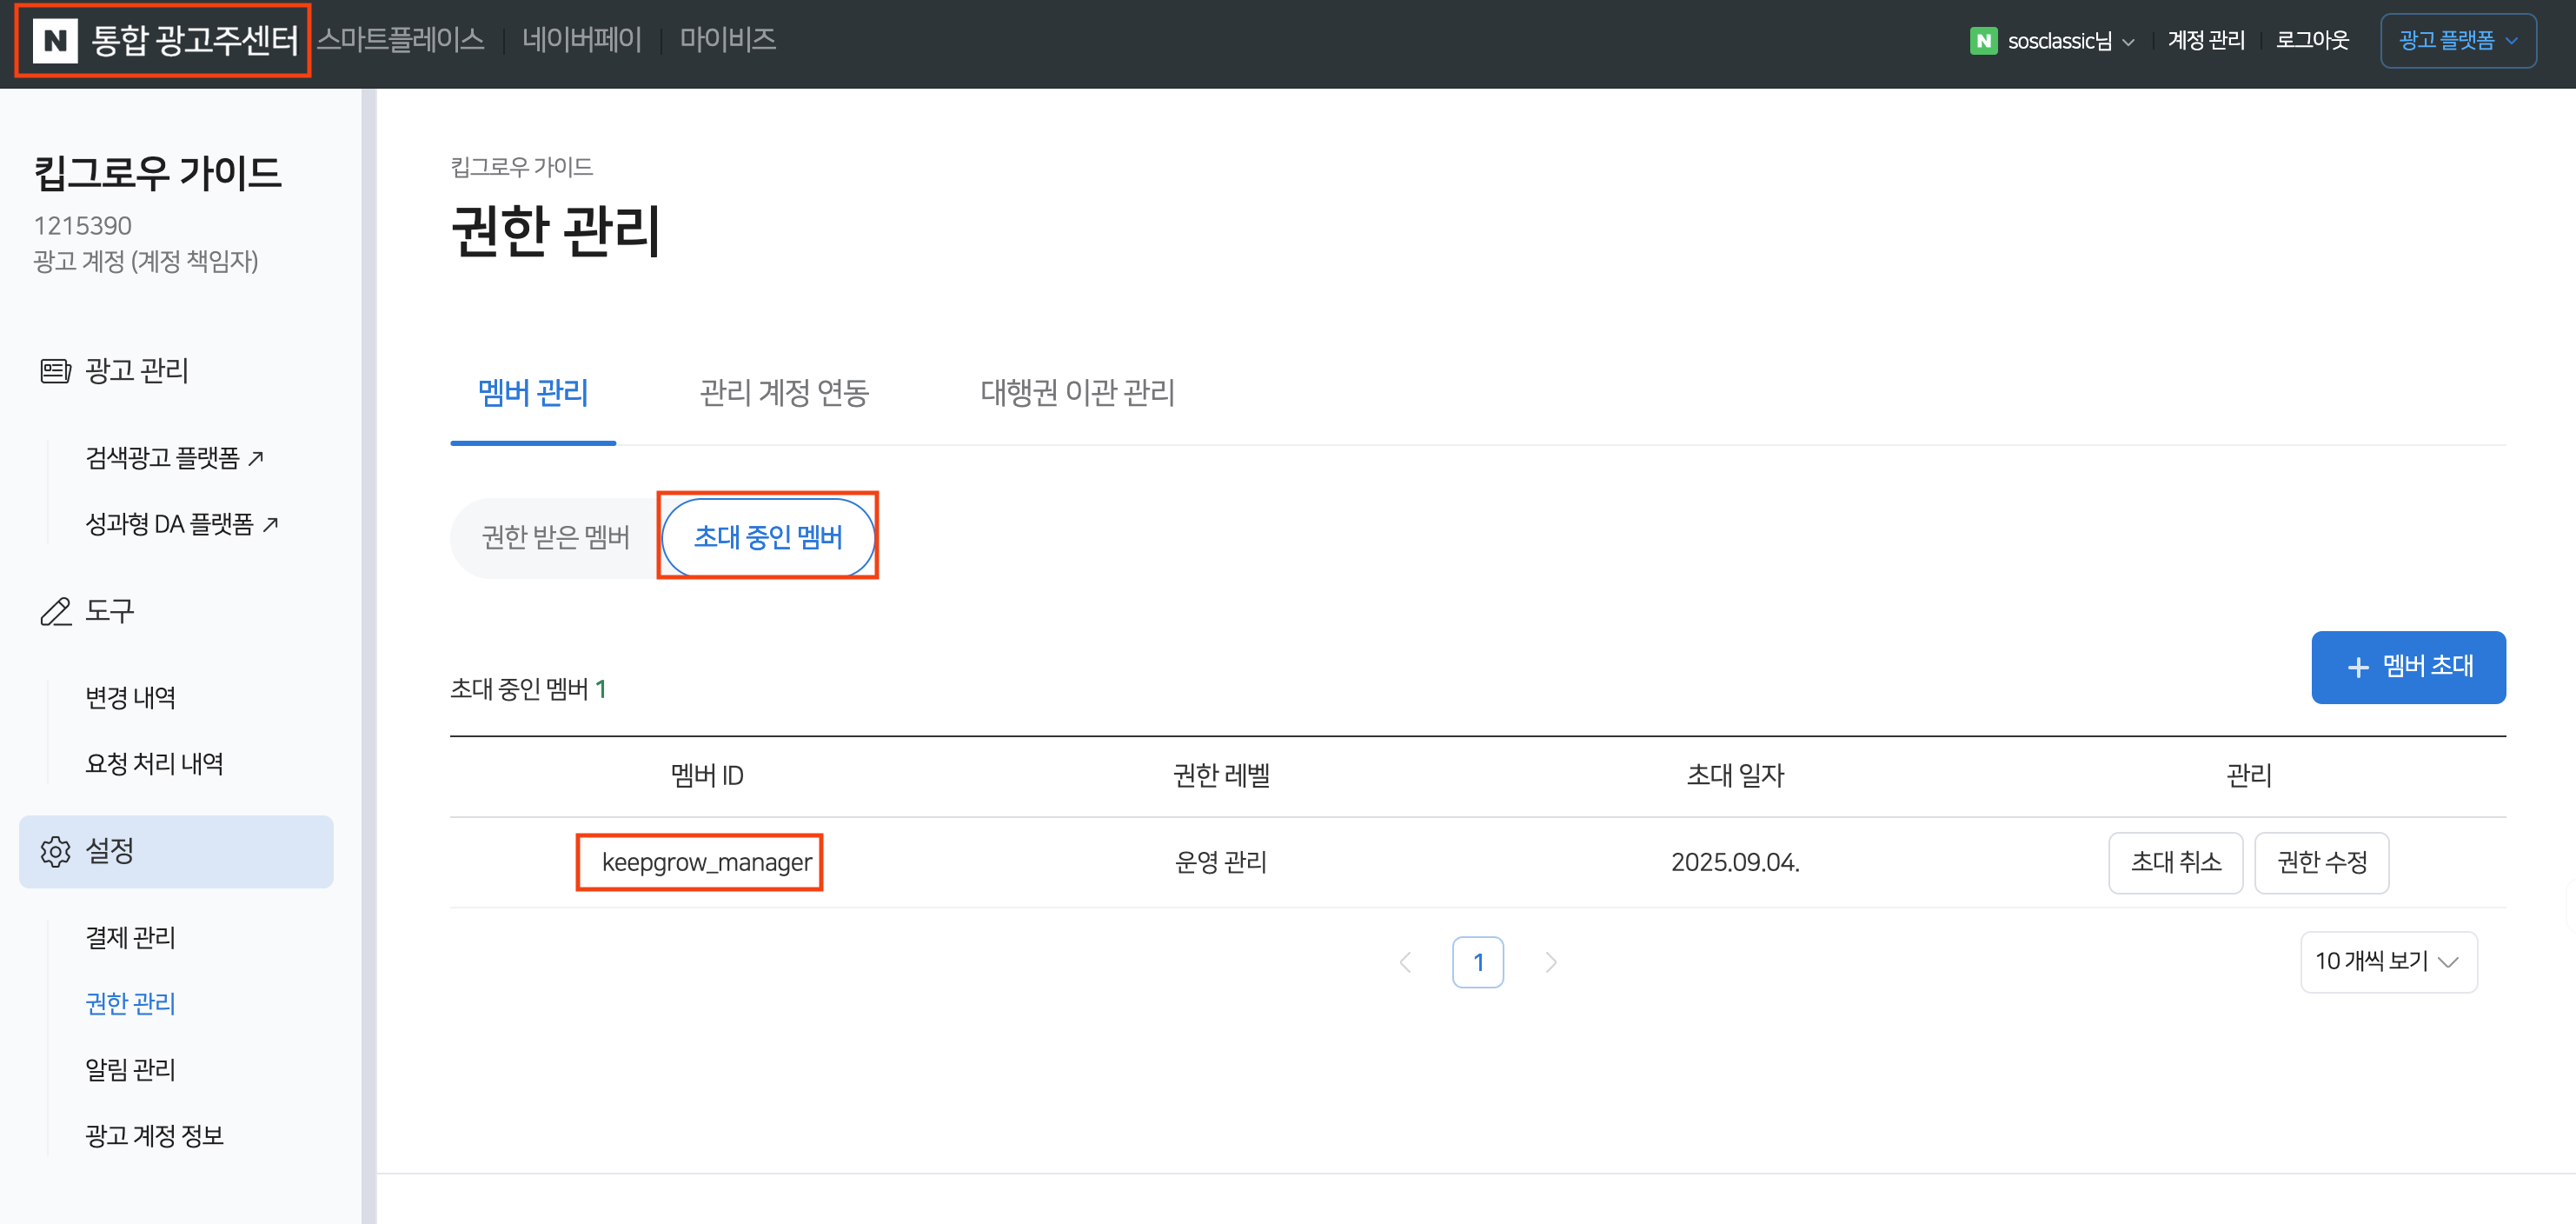Image resolution: width=2576 pixels, height=1224 pixels.
Task: Expand the sosclassic님 account dropdown
Action: 2070,41
